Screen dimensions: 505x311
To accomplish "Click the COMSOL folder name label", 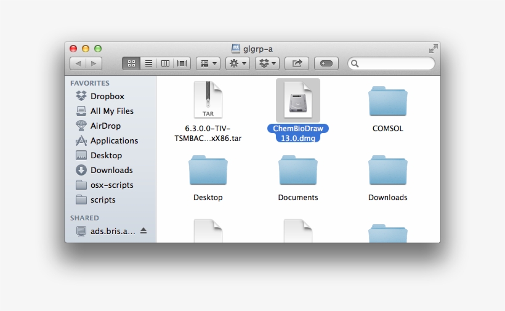I will (x=388, y=129).
